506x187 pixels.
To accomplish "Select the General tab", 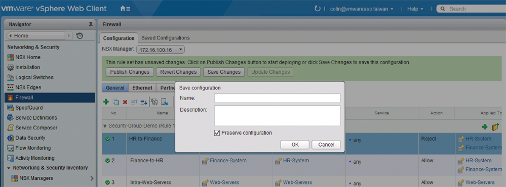I will pos(115,88).
